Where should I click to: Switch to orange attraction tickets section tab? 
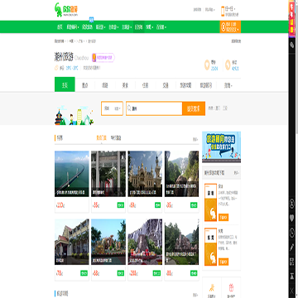coord(101,138)
